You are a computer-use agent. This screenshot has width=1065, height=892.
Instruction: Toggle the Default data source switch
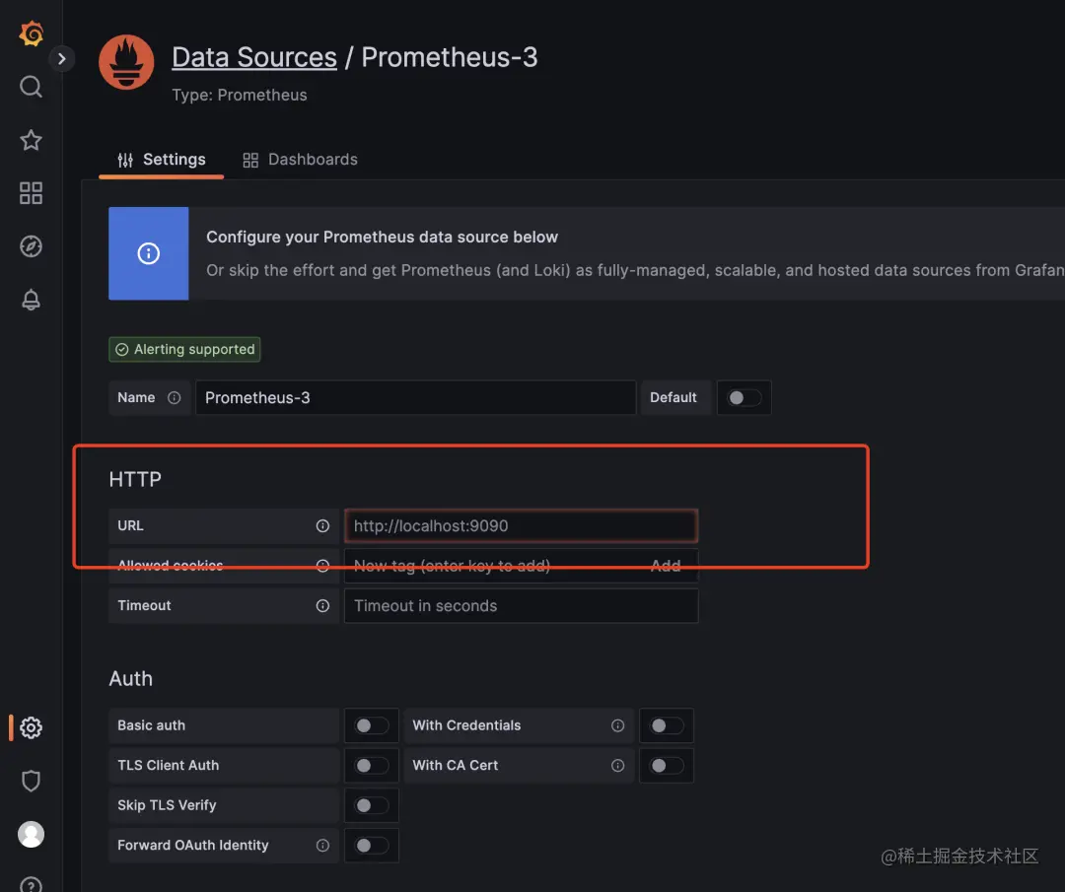click(744, 398)
